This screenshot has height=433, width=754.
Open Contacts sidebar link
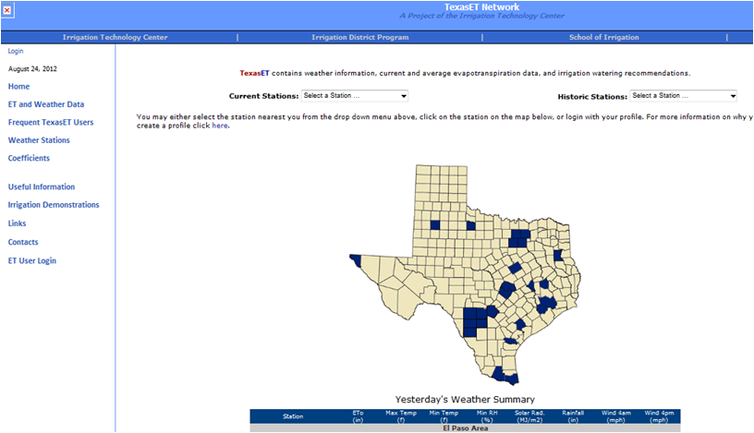pos(23,242)
